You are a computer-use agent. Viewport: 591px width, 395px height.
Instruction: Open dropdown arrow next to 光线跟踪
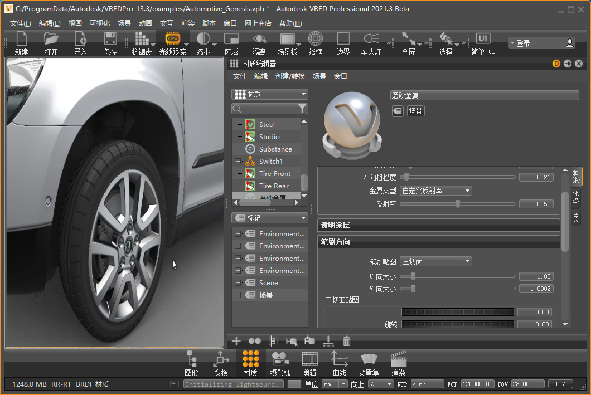pos(186,45)
